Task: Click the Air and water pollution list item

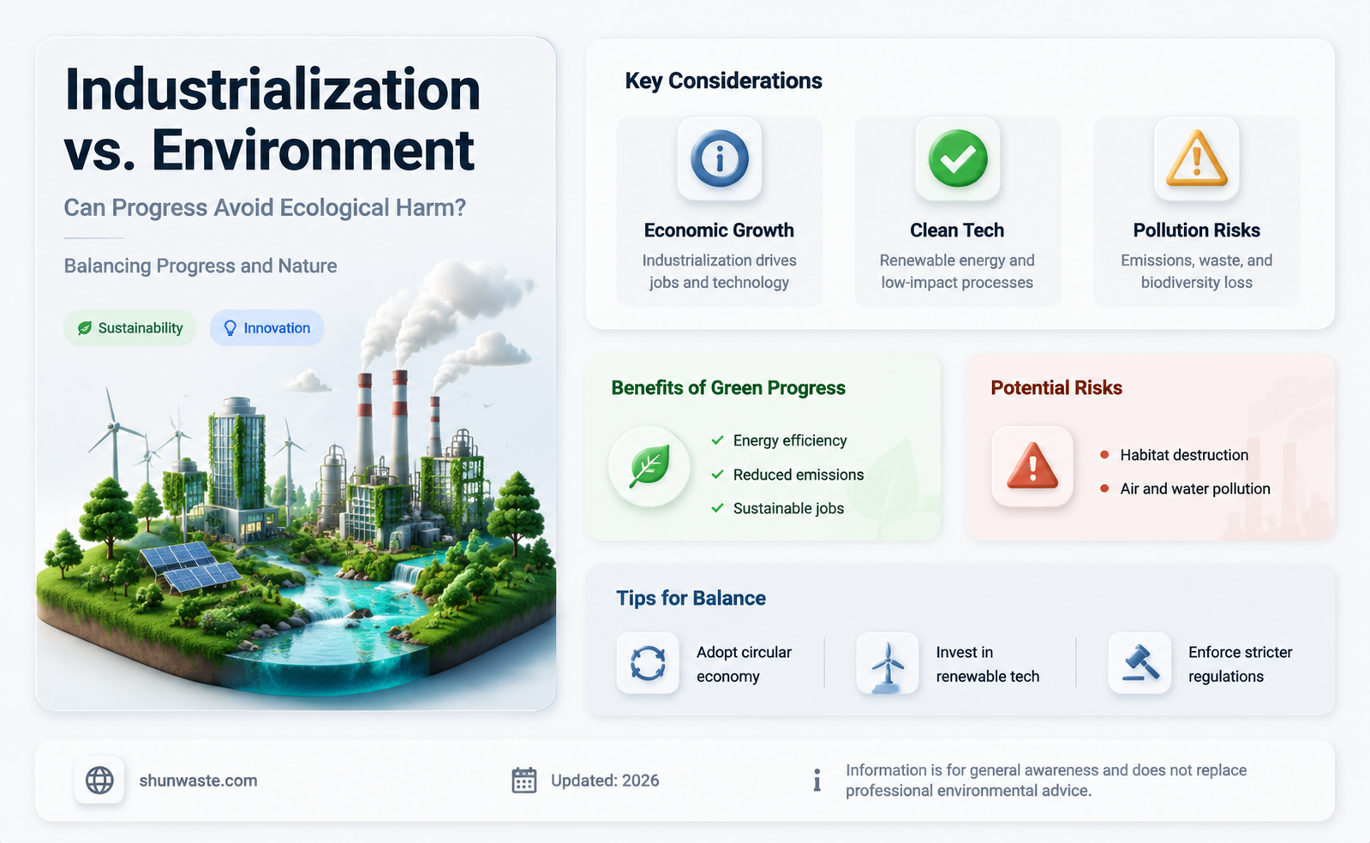Action: 1195,488
